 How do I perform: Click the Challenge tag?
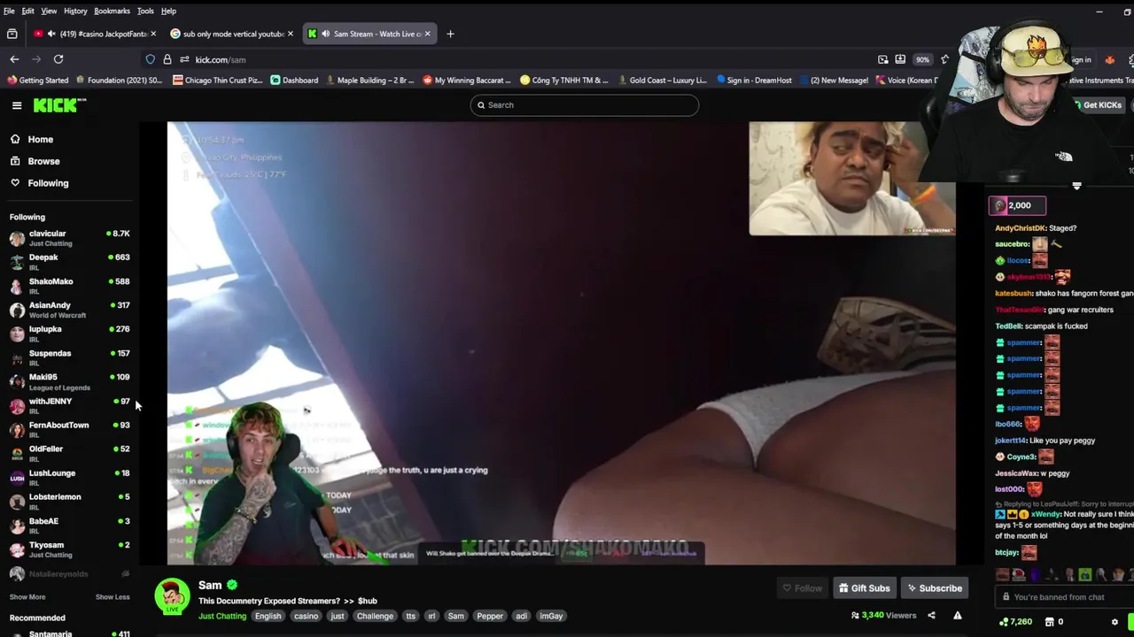pyautogui.click(x=375, y=616)
